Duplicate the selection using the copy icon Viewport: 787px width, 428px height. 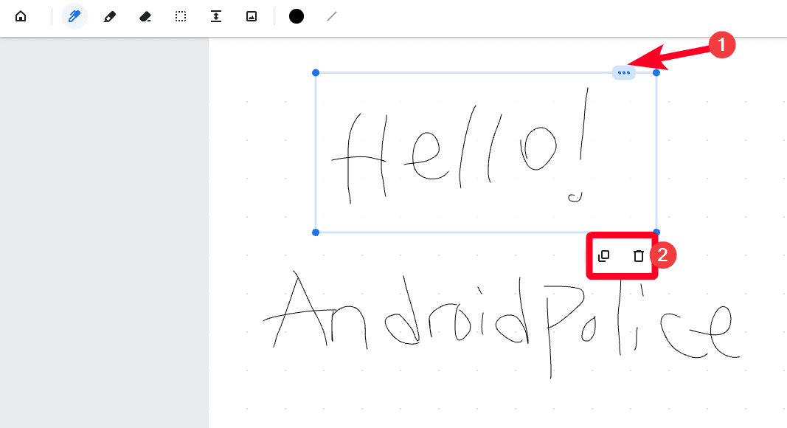pos(605,255)
